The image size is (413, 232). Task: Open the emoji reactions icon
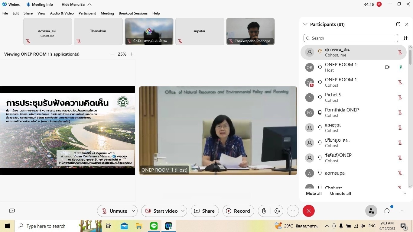click(x=277, y=211)
